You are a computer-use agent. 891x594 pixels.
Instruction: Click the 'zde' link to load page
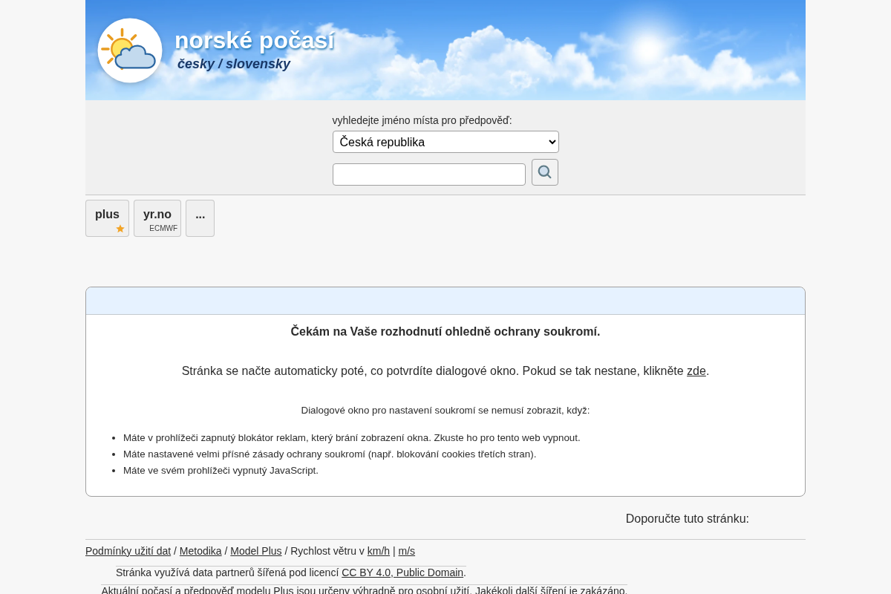click(x=696, y=371)
